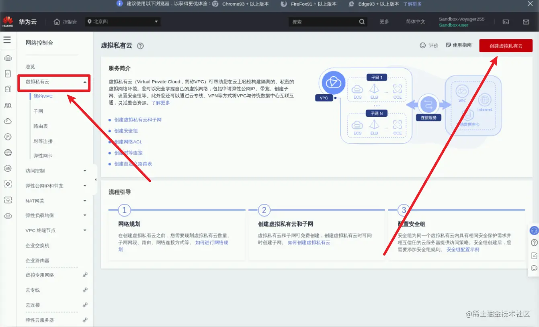Open the 创建虚拟私有云和子网 link

138,120
